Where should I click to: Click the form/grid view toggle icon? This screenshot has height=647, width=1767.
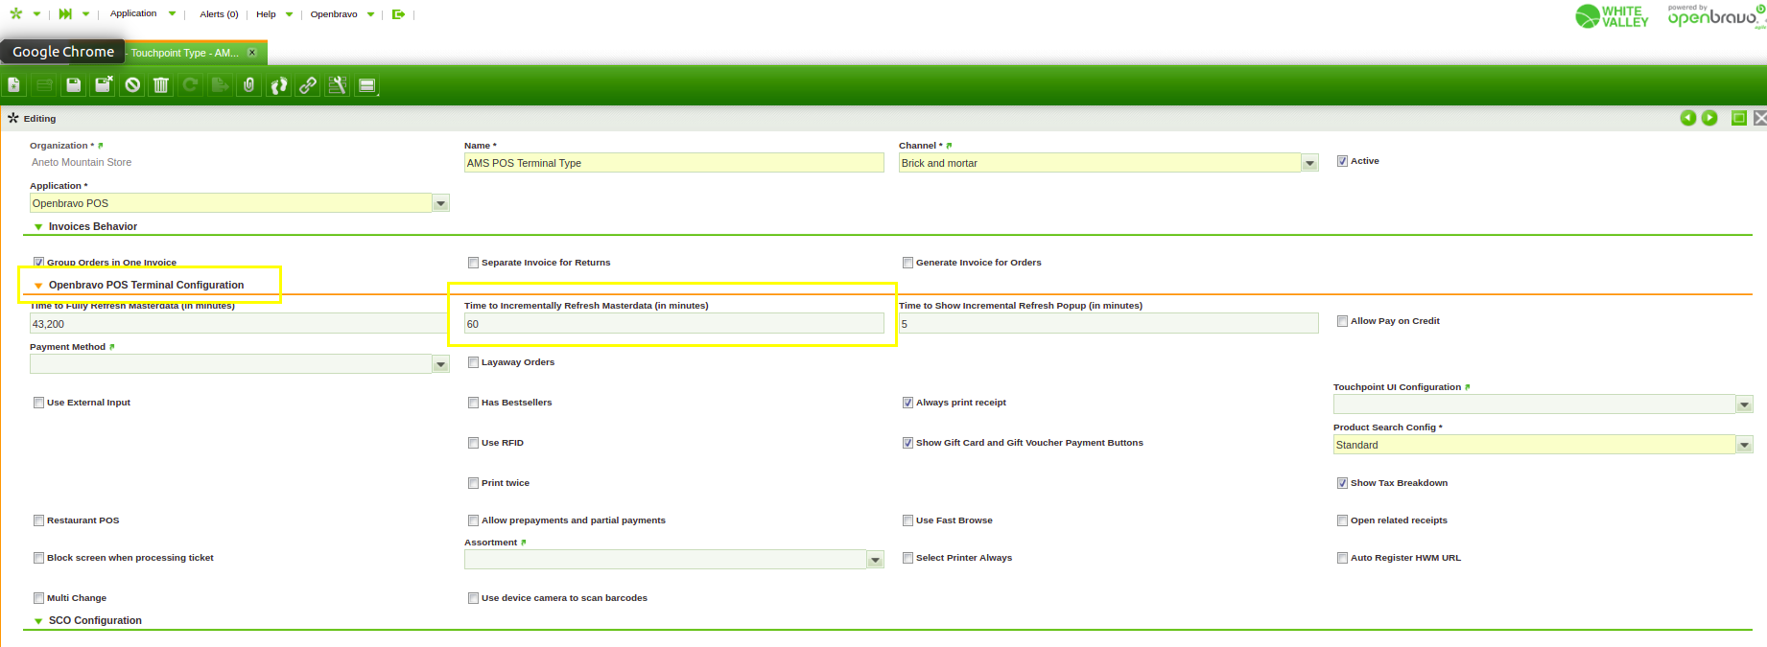366,85
